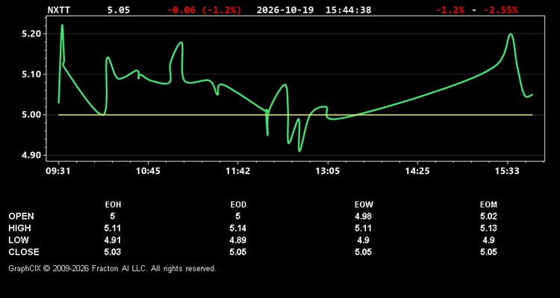Select EOM OPEN value 5.02
This screenshot has width=560, height=298.
click(x=488, y=216)
